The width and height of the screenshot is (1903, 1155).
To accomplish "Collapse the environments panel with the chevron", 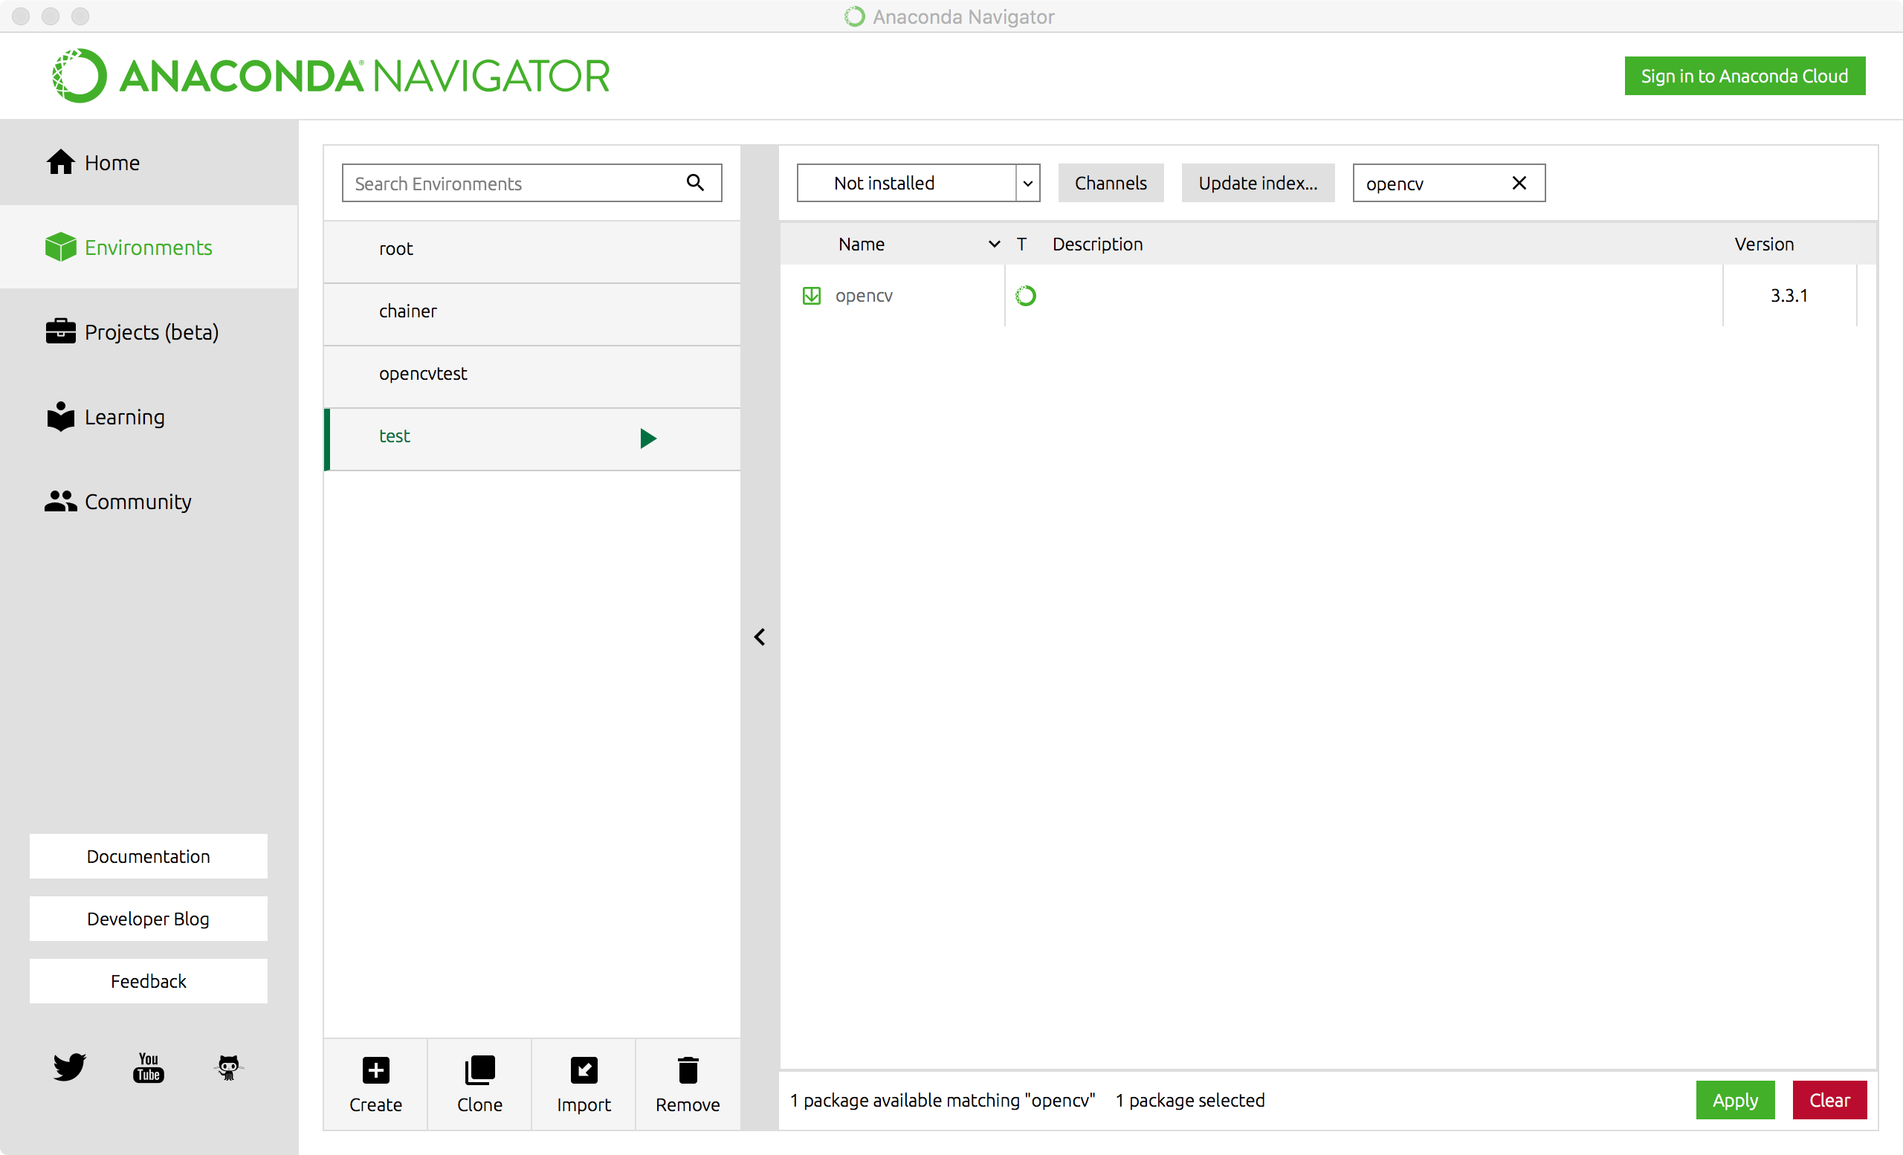I will pos(759,636).
